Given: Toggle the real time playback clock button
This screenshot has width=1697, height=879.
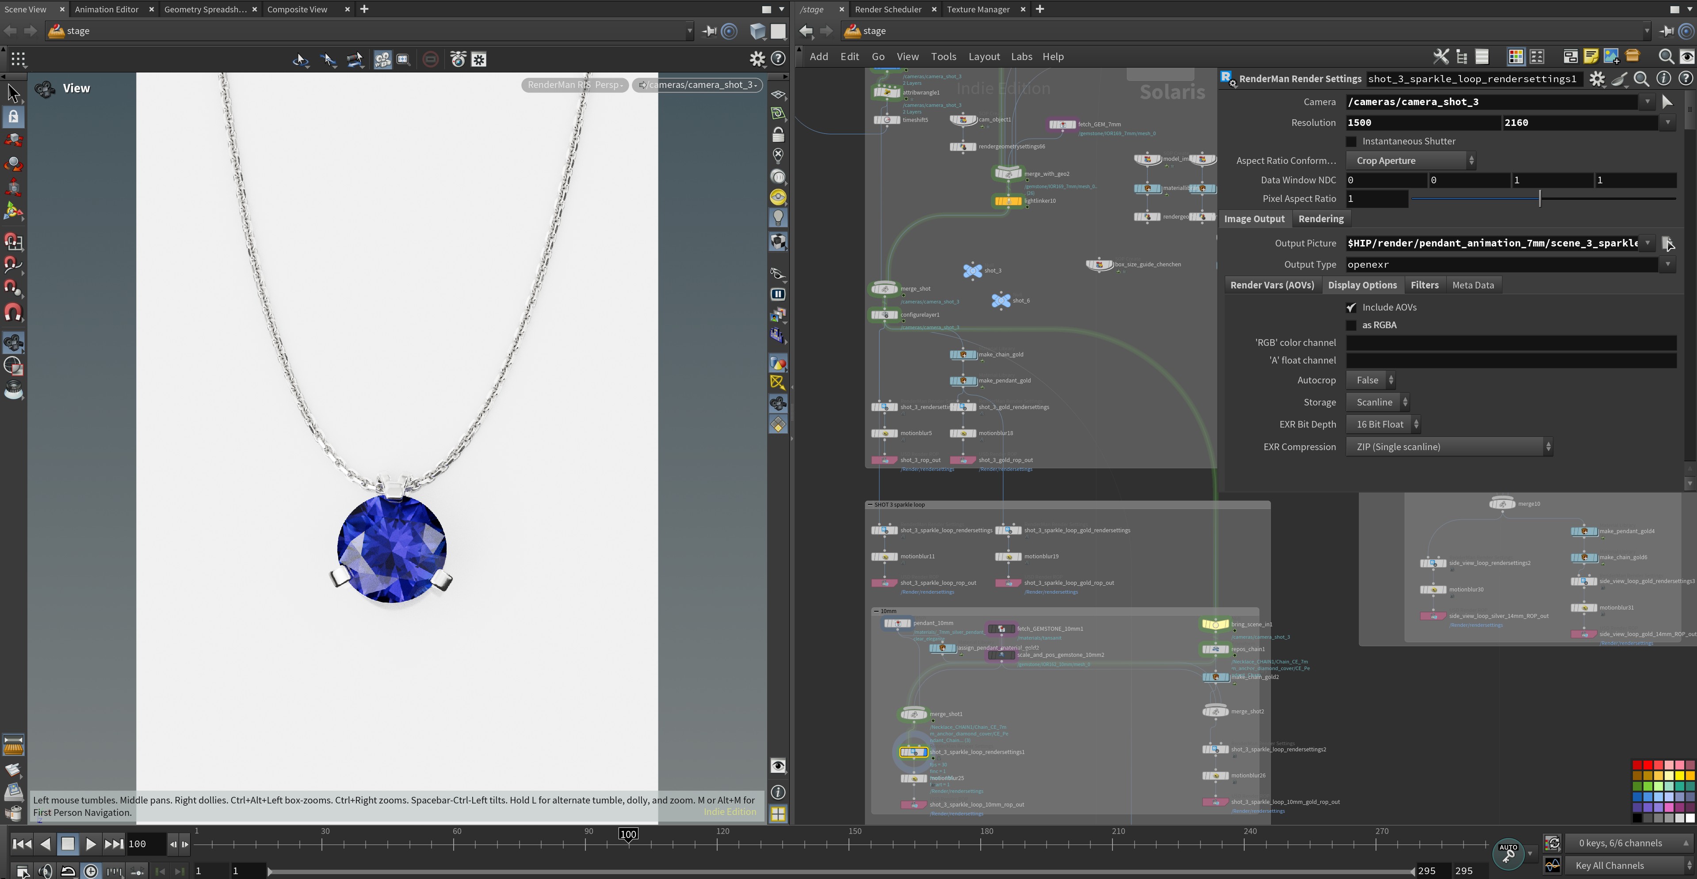Looking at the screenshot, I should [x=91, y=871].
